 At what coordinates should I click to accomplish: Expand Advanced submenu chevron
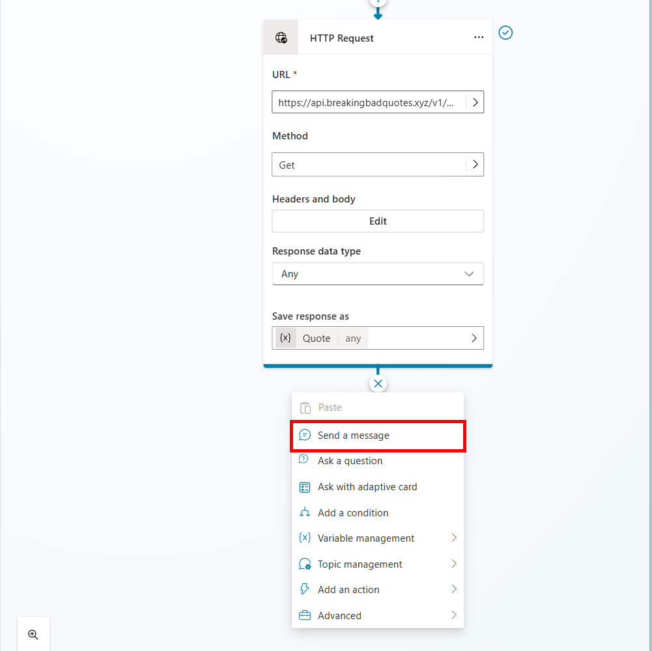453,615
